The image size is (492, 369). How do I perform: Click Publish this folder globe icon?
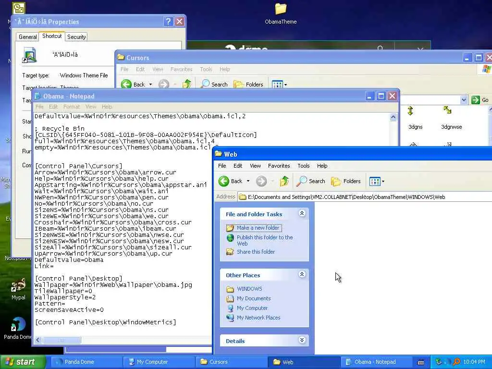point(230,238)
